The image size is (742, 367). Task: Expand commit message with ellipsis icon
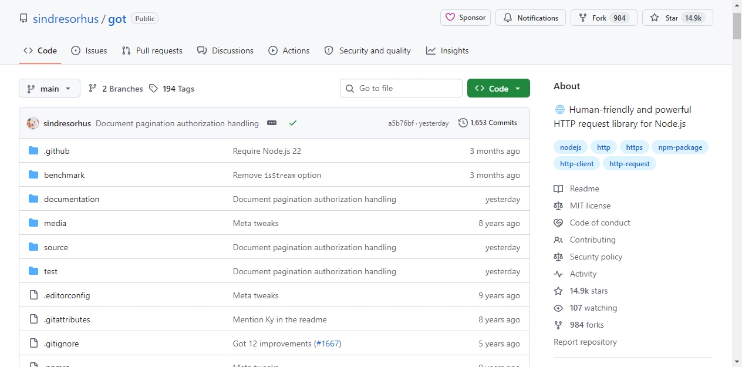[x=272, y=123]
